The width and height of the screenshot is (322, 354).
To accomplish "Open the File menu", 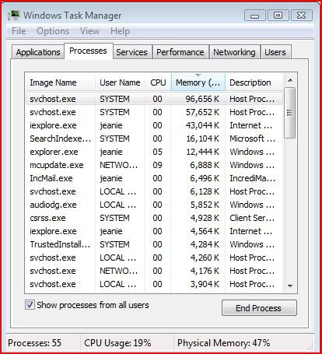I will (x=19, y=31).
